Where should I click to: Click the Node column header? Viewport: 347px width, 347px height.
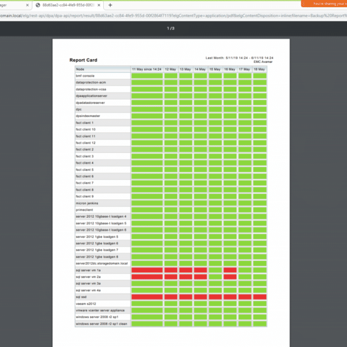103,69
